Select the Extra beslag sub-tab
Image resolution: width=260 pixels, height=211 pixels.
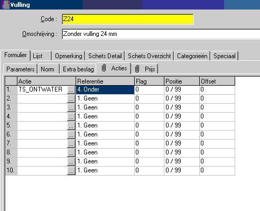pos(78,69)
